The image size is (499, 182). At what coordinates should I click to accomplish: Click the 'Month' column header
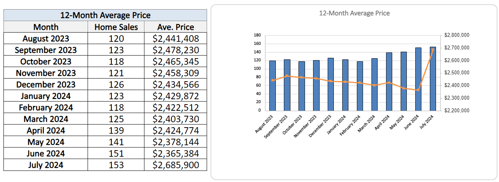click(x=46, y=27)
